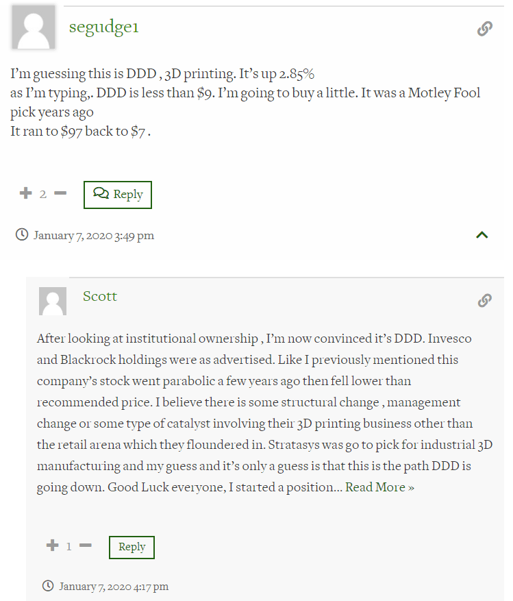This screenshot has width=513, height=601.
Task: Click Scott's avatar image
Action: tap(53, 301)
